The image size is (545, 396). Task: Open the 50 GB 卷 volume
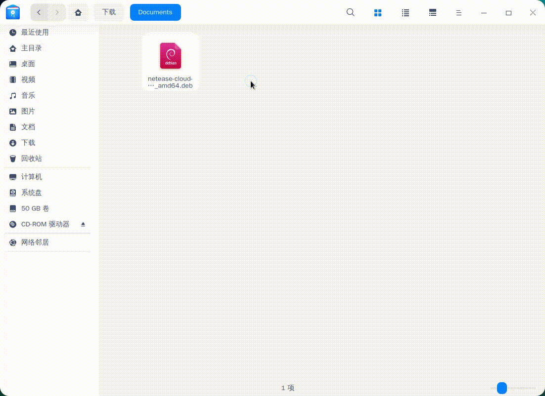[35, 208]
